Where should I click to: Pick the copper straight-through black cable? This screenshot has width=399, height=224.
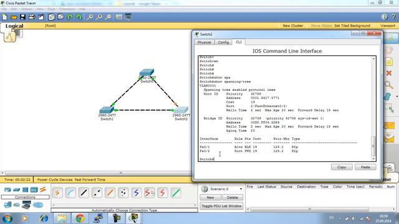pos(84,193)
